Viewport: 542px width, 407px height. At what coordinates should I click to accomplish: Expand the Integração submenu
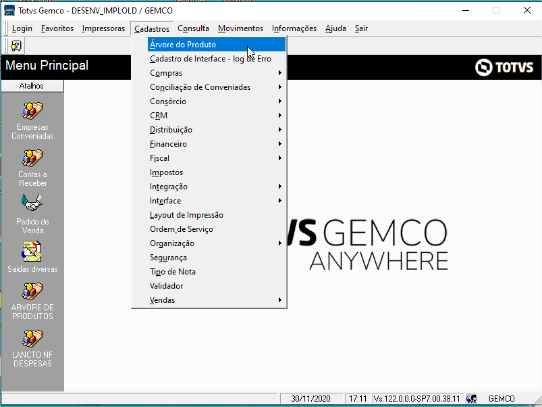pyautogui.click(x=217, y=187)
